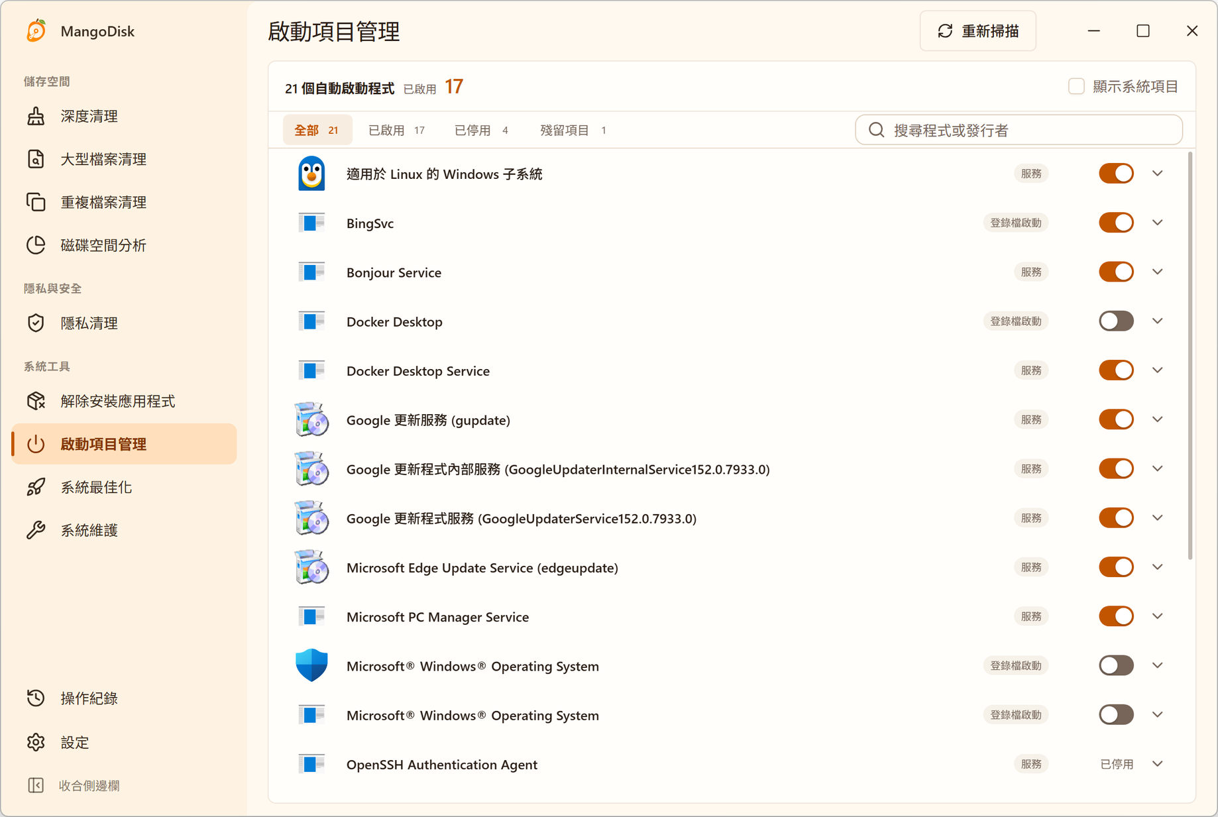Image resolution: width=1218 pixels, height=817 pixels.
Task: Go to 系統最佳化 page
Action: [124, 487]
